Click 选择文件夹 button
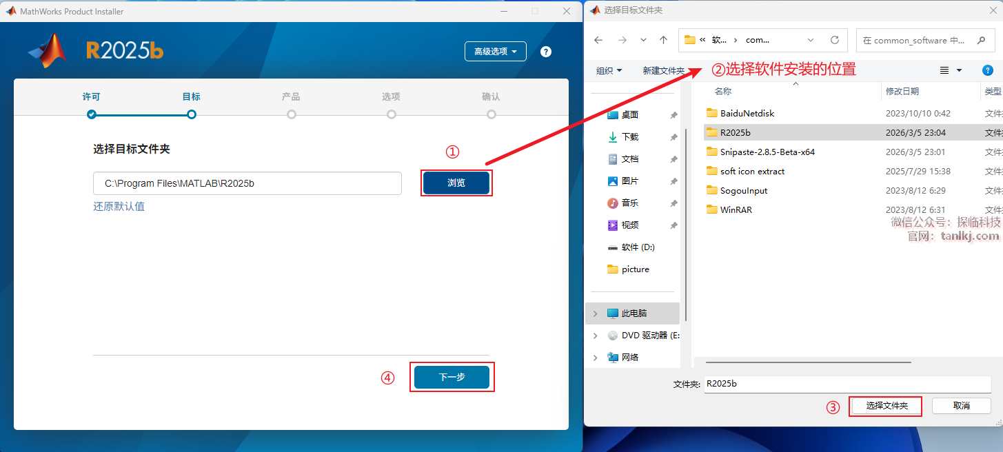1003x452 pixels. click(x=887, y=406)
